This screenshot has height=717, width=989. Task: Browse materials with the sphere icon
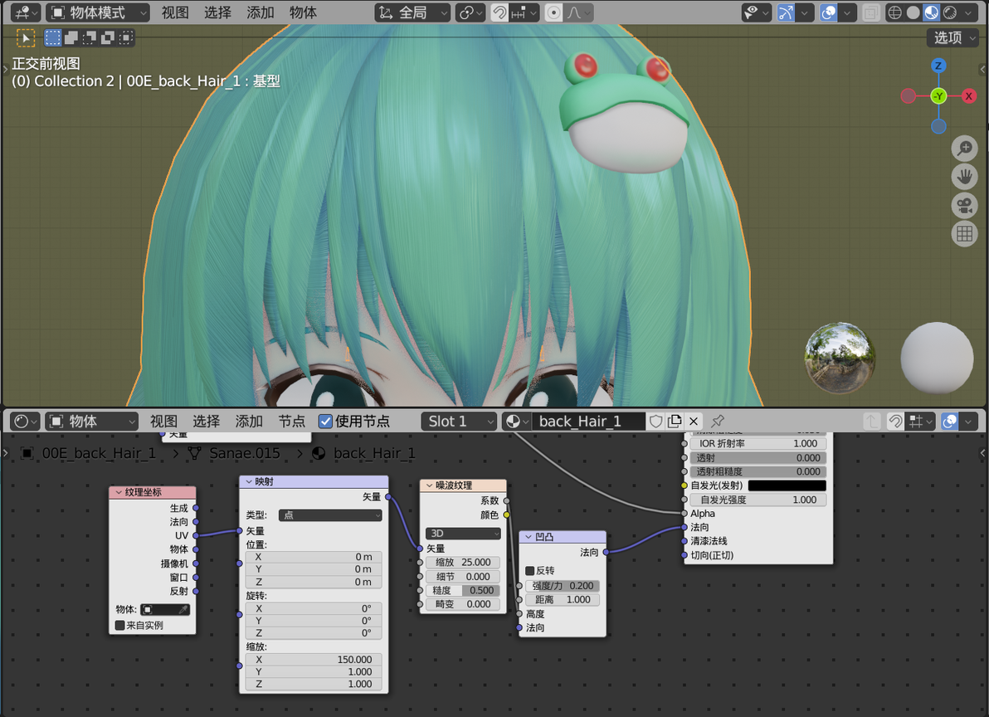517,422
